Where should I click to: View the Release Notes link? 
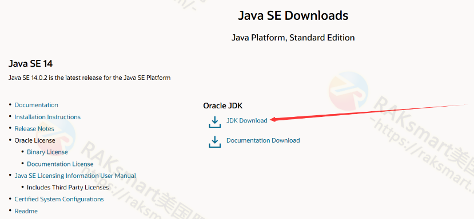pyautogui.click(x=34, y=128)
